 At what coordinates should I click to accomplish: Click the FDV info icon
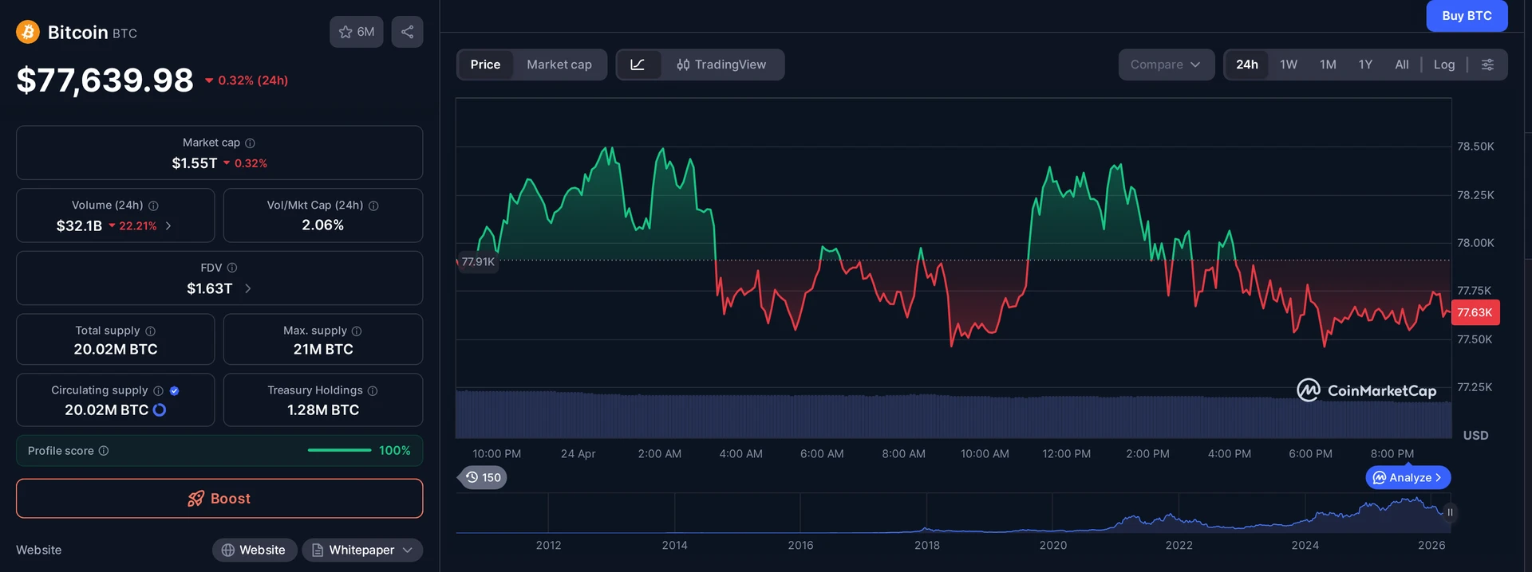coord(232,268)
